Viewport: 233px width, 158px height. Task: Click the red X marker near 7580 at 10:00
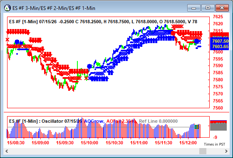click(x=87, y=78)
